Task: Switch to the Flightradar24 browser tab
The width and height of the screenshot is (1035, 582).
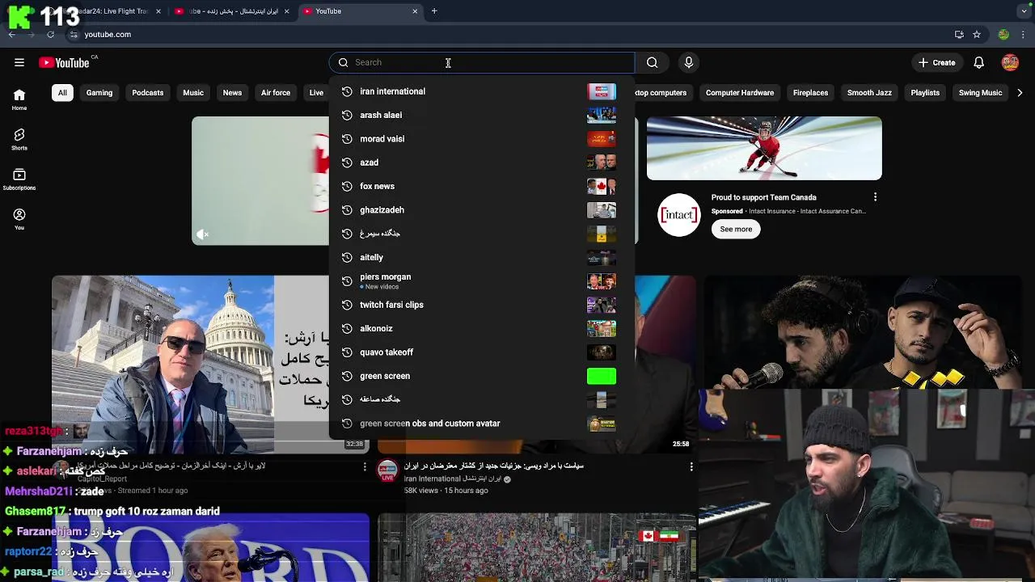Action: [x=102, y=11]
